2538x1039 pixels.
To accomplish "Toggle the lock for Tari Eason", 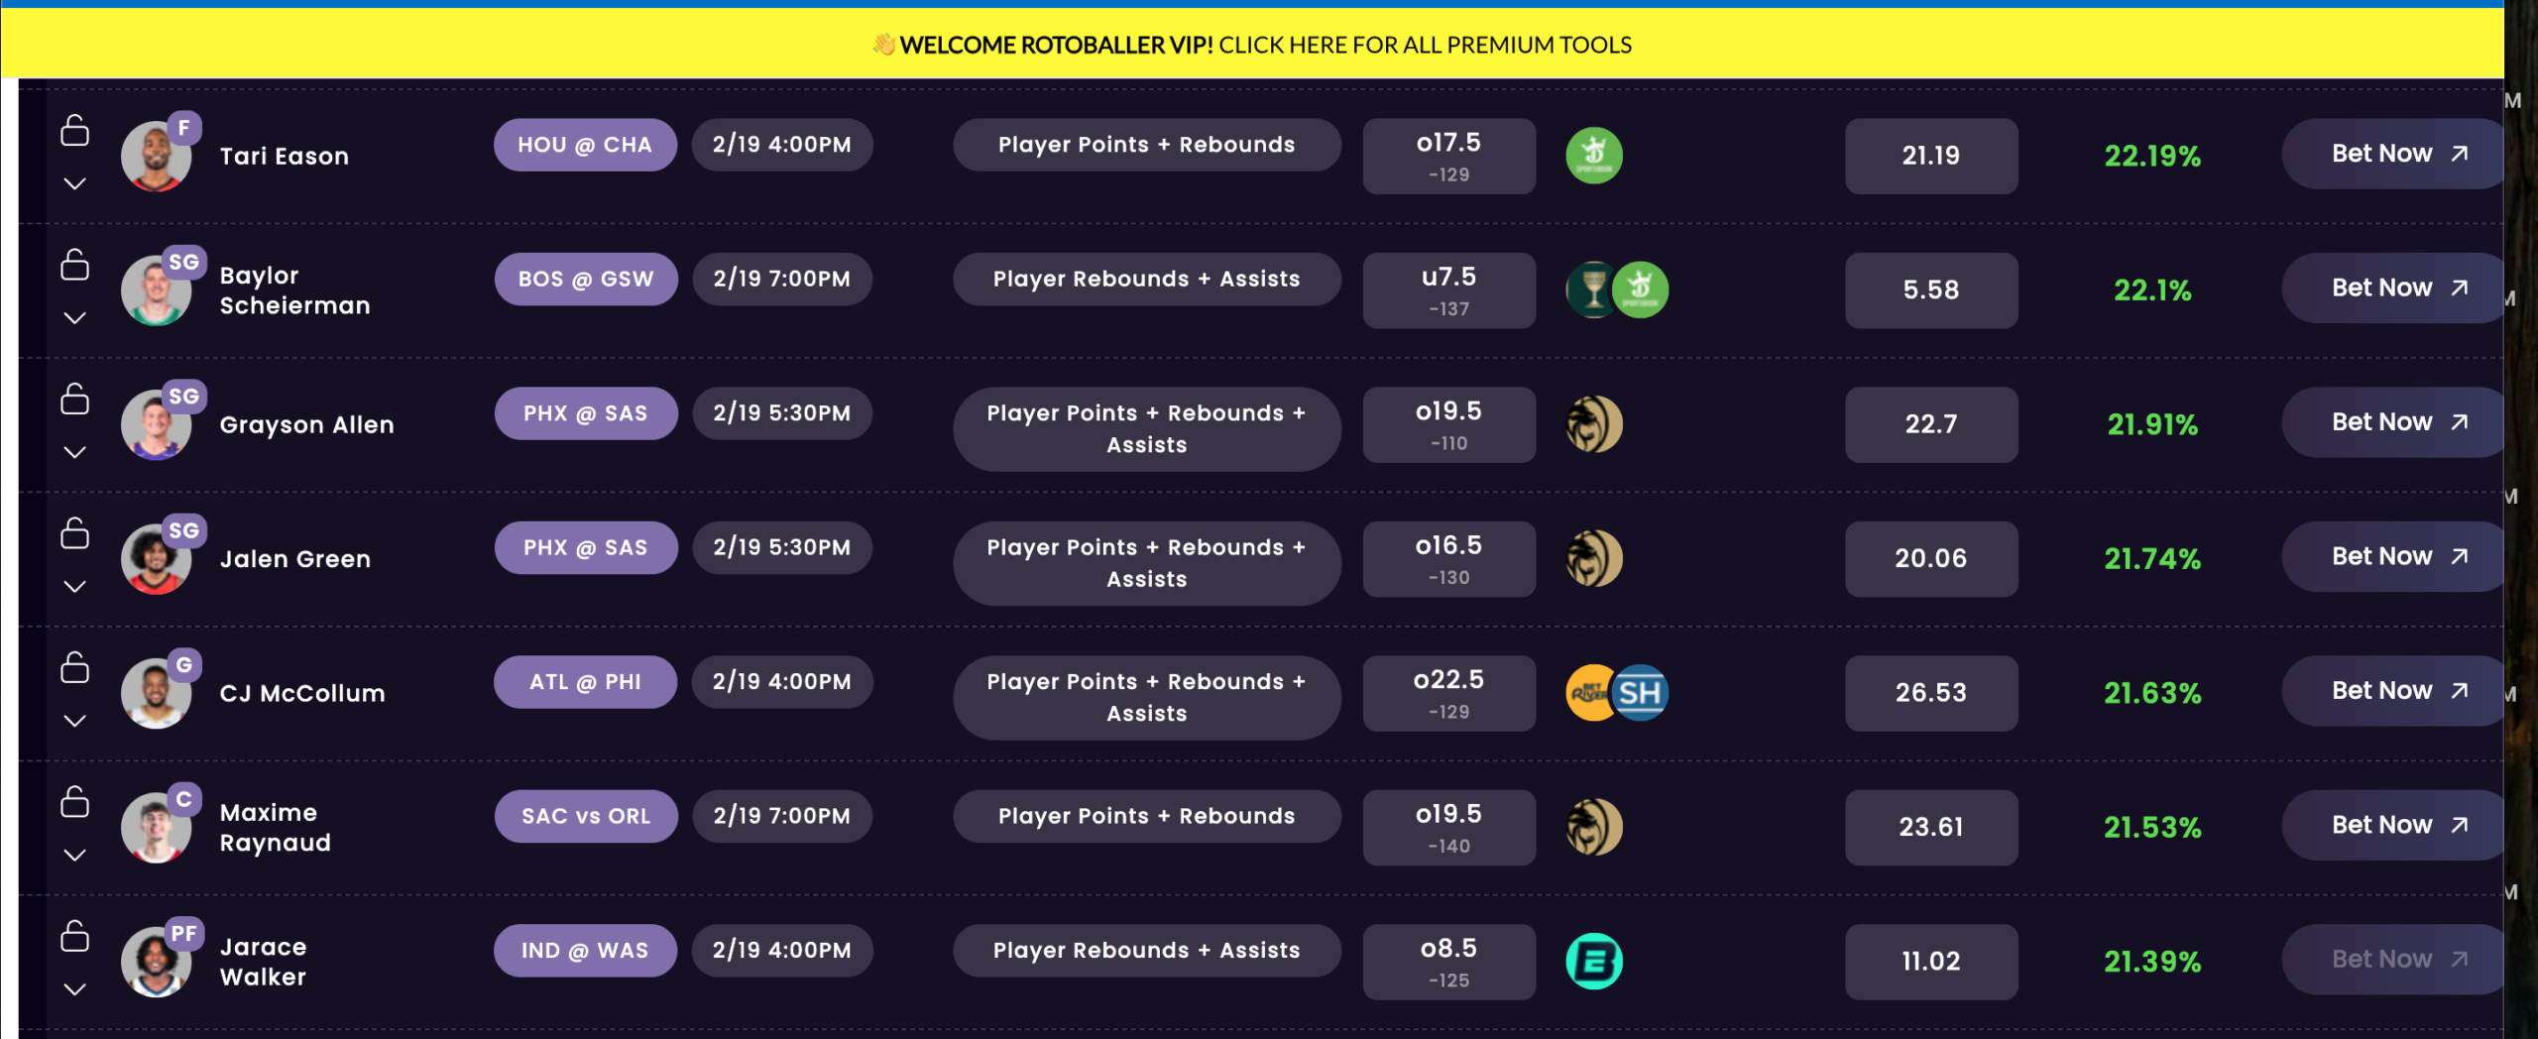I will pos(75,131).
